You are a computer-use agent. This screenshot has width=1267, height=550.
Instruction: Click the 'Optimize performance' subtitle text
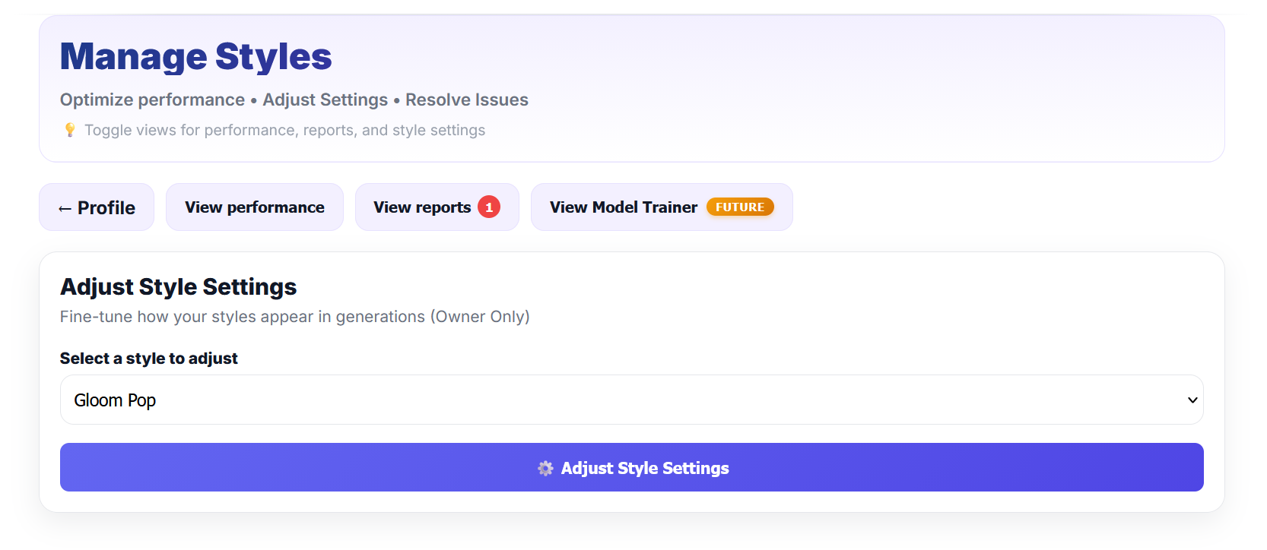pyautogui.click(x=152, y=100)
